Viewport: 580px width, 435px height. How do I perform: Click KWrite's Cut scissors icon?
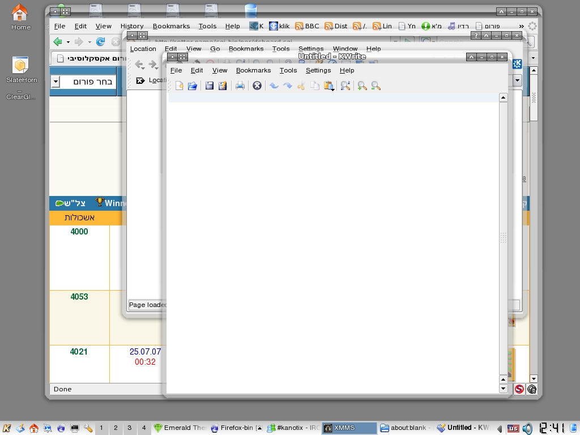pyautogui.click(x=301, y=86)
